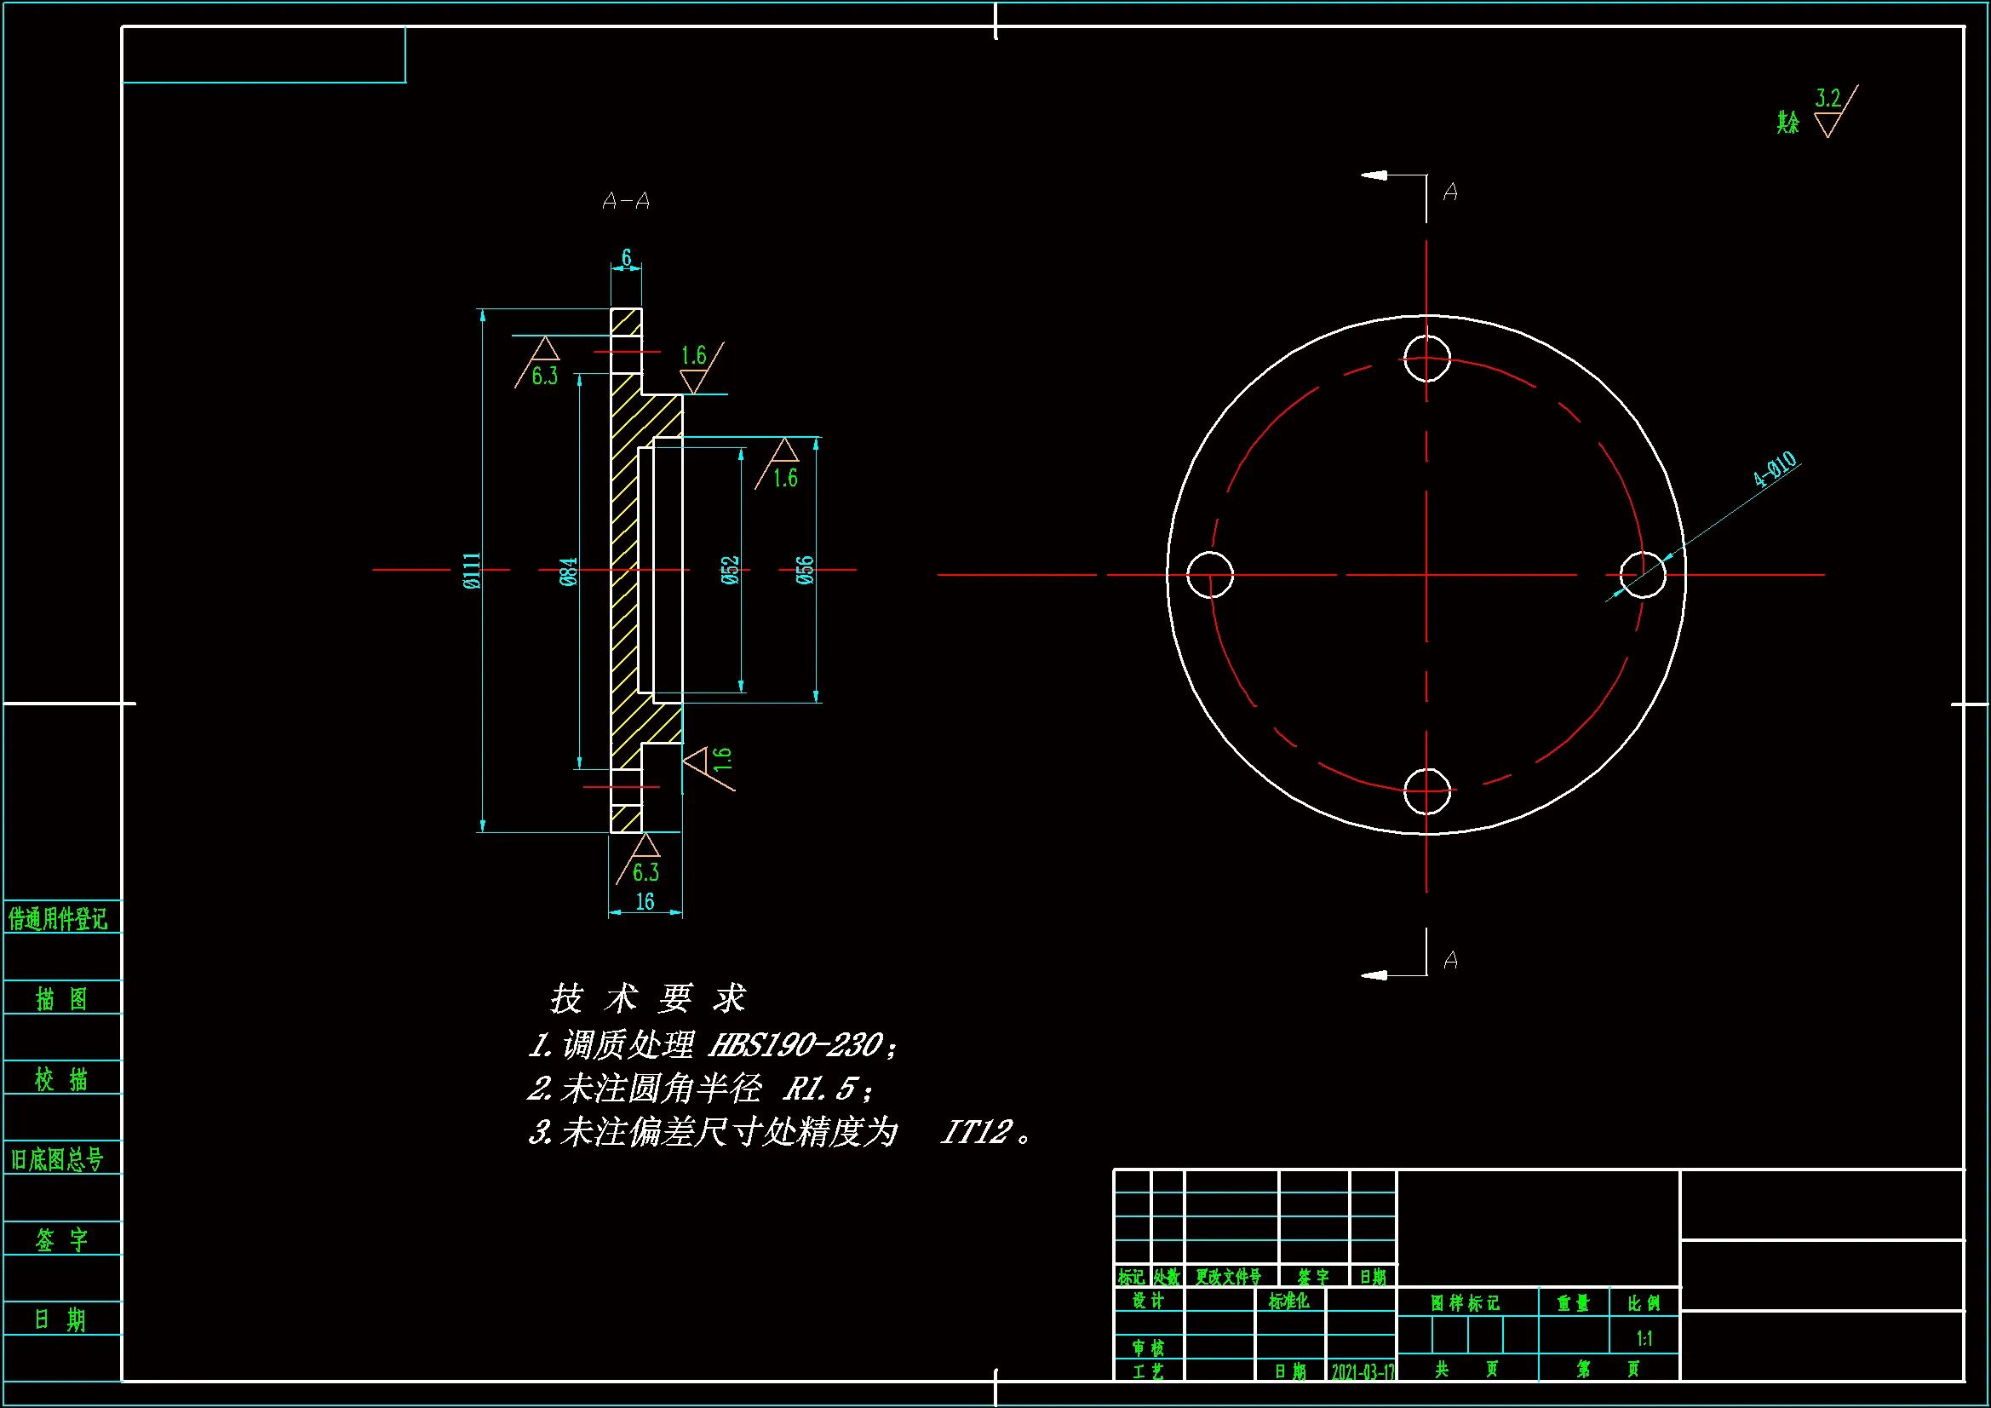Select the Ø84 dimension text
Viewport: 1991px width, 1408px height.
(x=568, y=572)
